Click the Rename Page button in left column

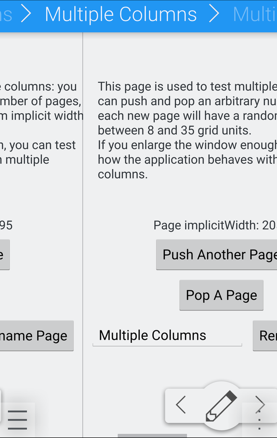pyautogui.click(x=36, y=336)
